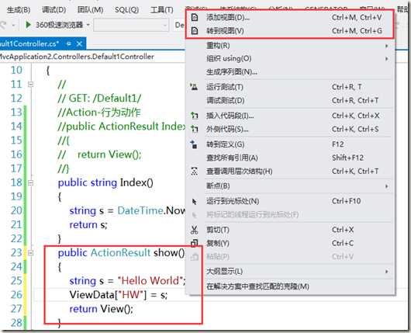The image size is (411, 333).
Task: Click the Copy icon in context menu
Action: 194,243
